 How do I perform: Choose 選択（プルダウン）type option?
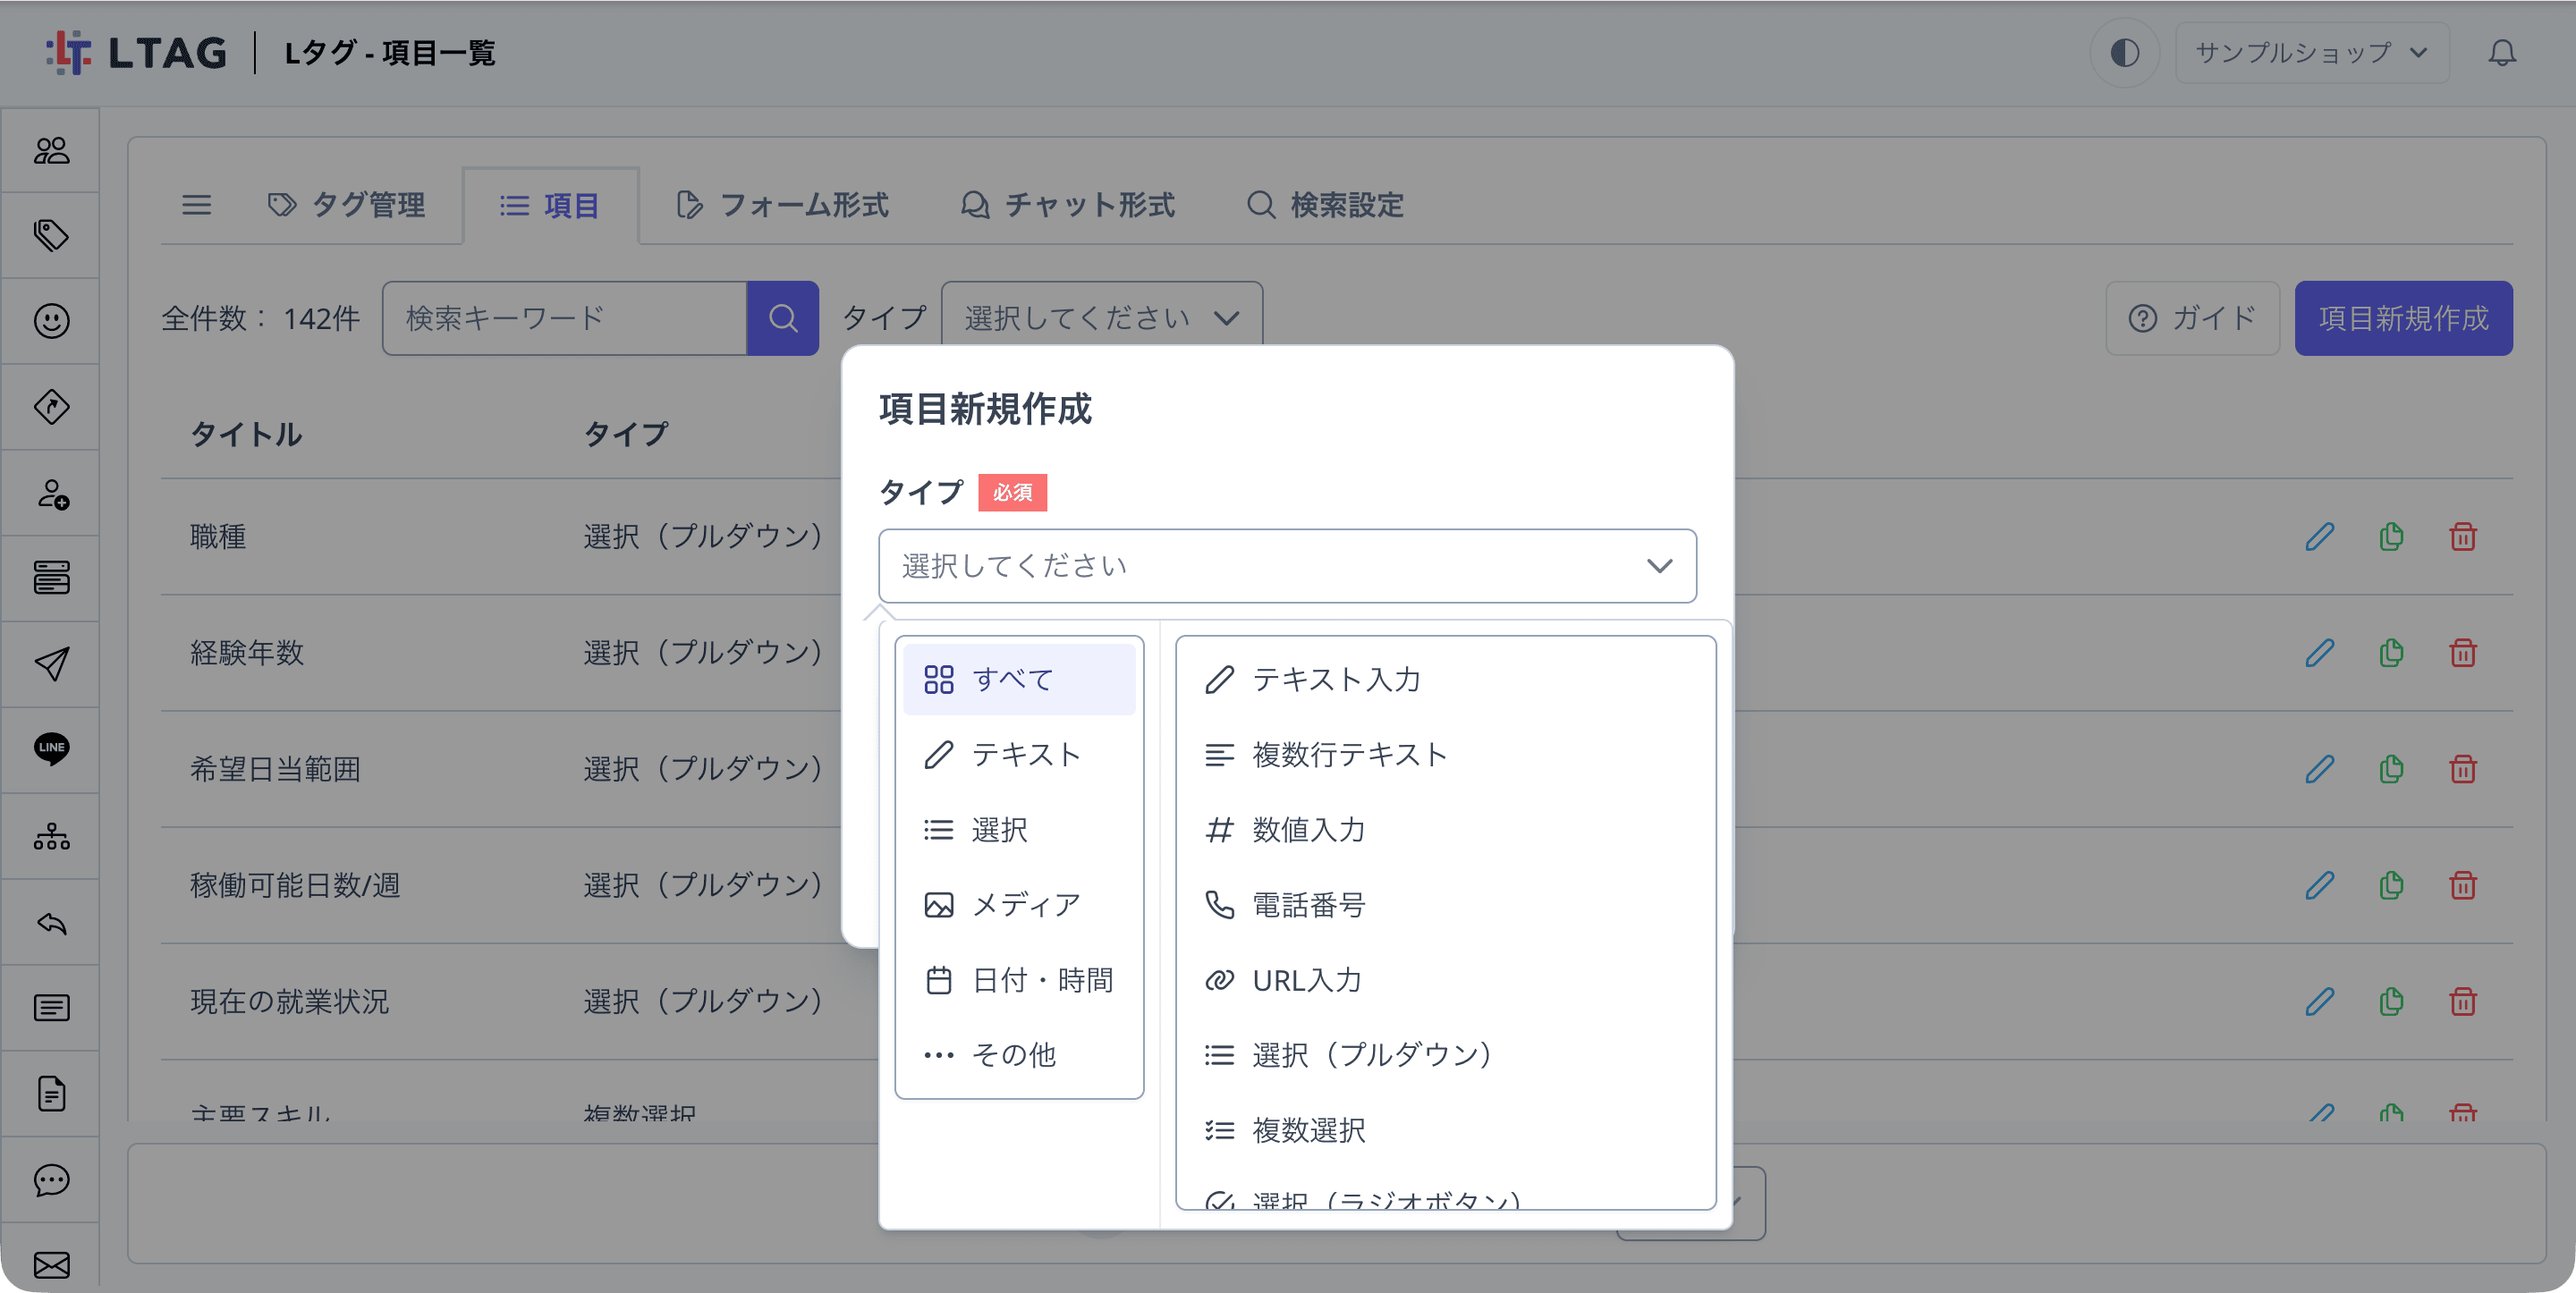(x=1446, y=1055)
